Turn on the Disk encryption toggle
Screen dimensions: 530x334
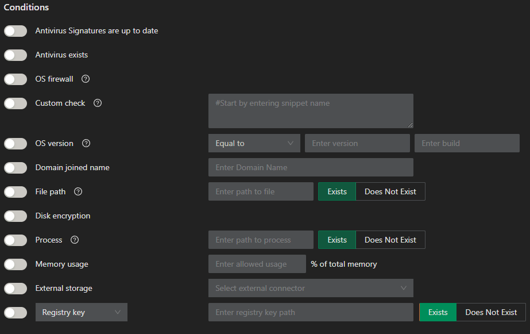pyautogui.click(x=16, y=216)
